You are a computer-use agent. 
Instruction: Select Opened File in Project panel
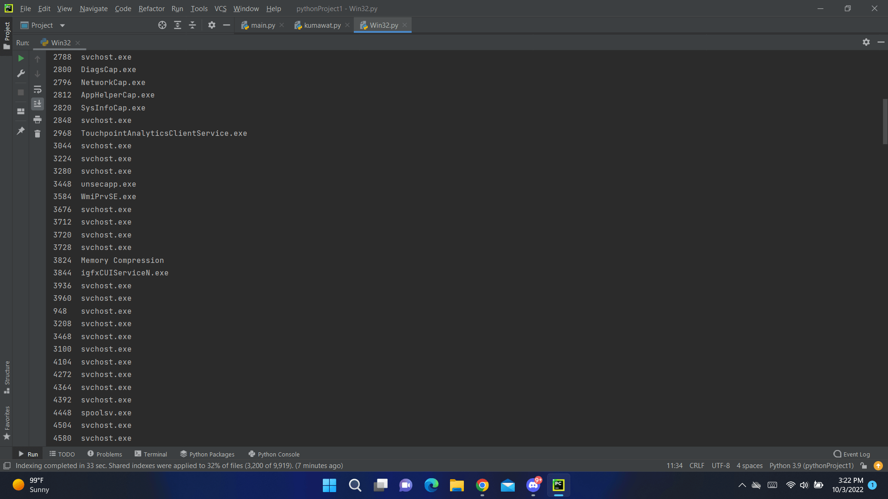point(162,25)
